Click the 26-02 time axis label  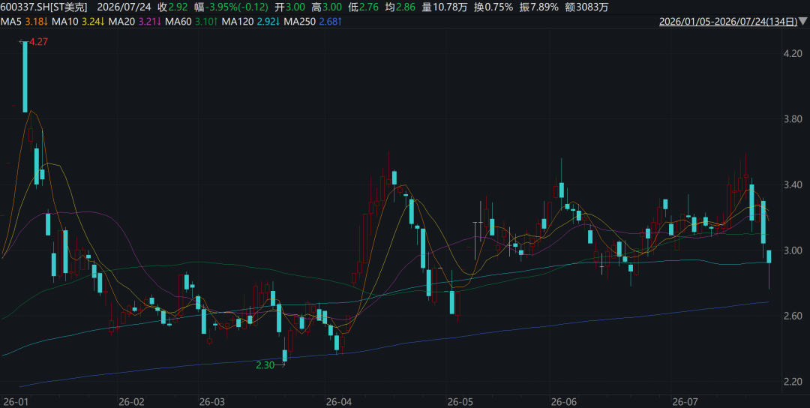click(x=131, y=402)
